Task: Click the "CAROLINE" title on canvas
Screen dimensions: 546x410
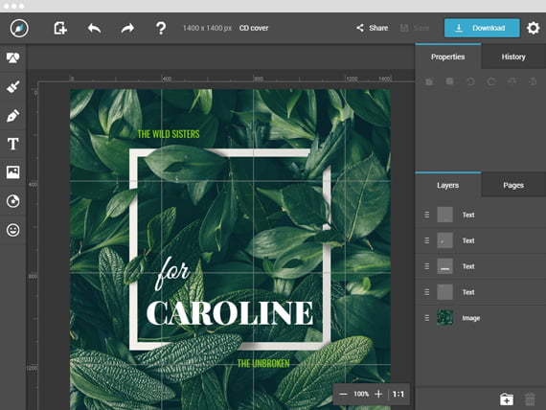Action: (230, 313)
